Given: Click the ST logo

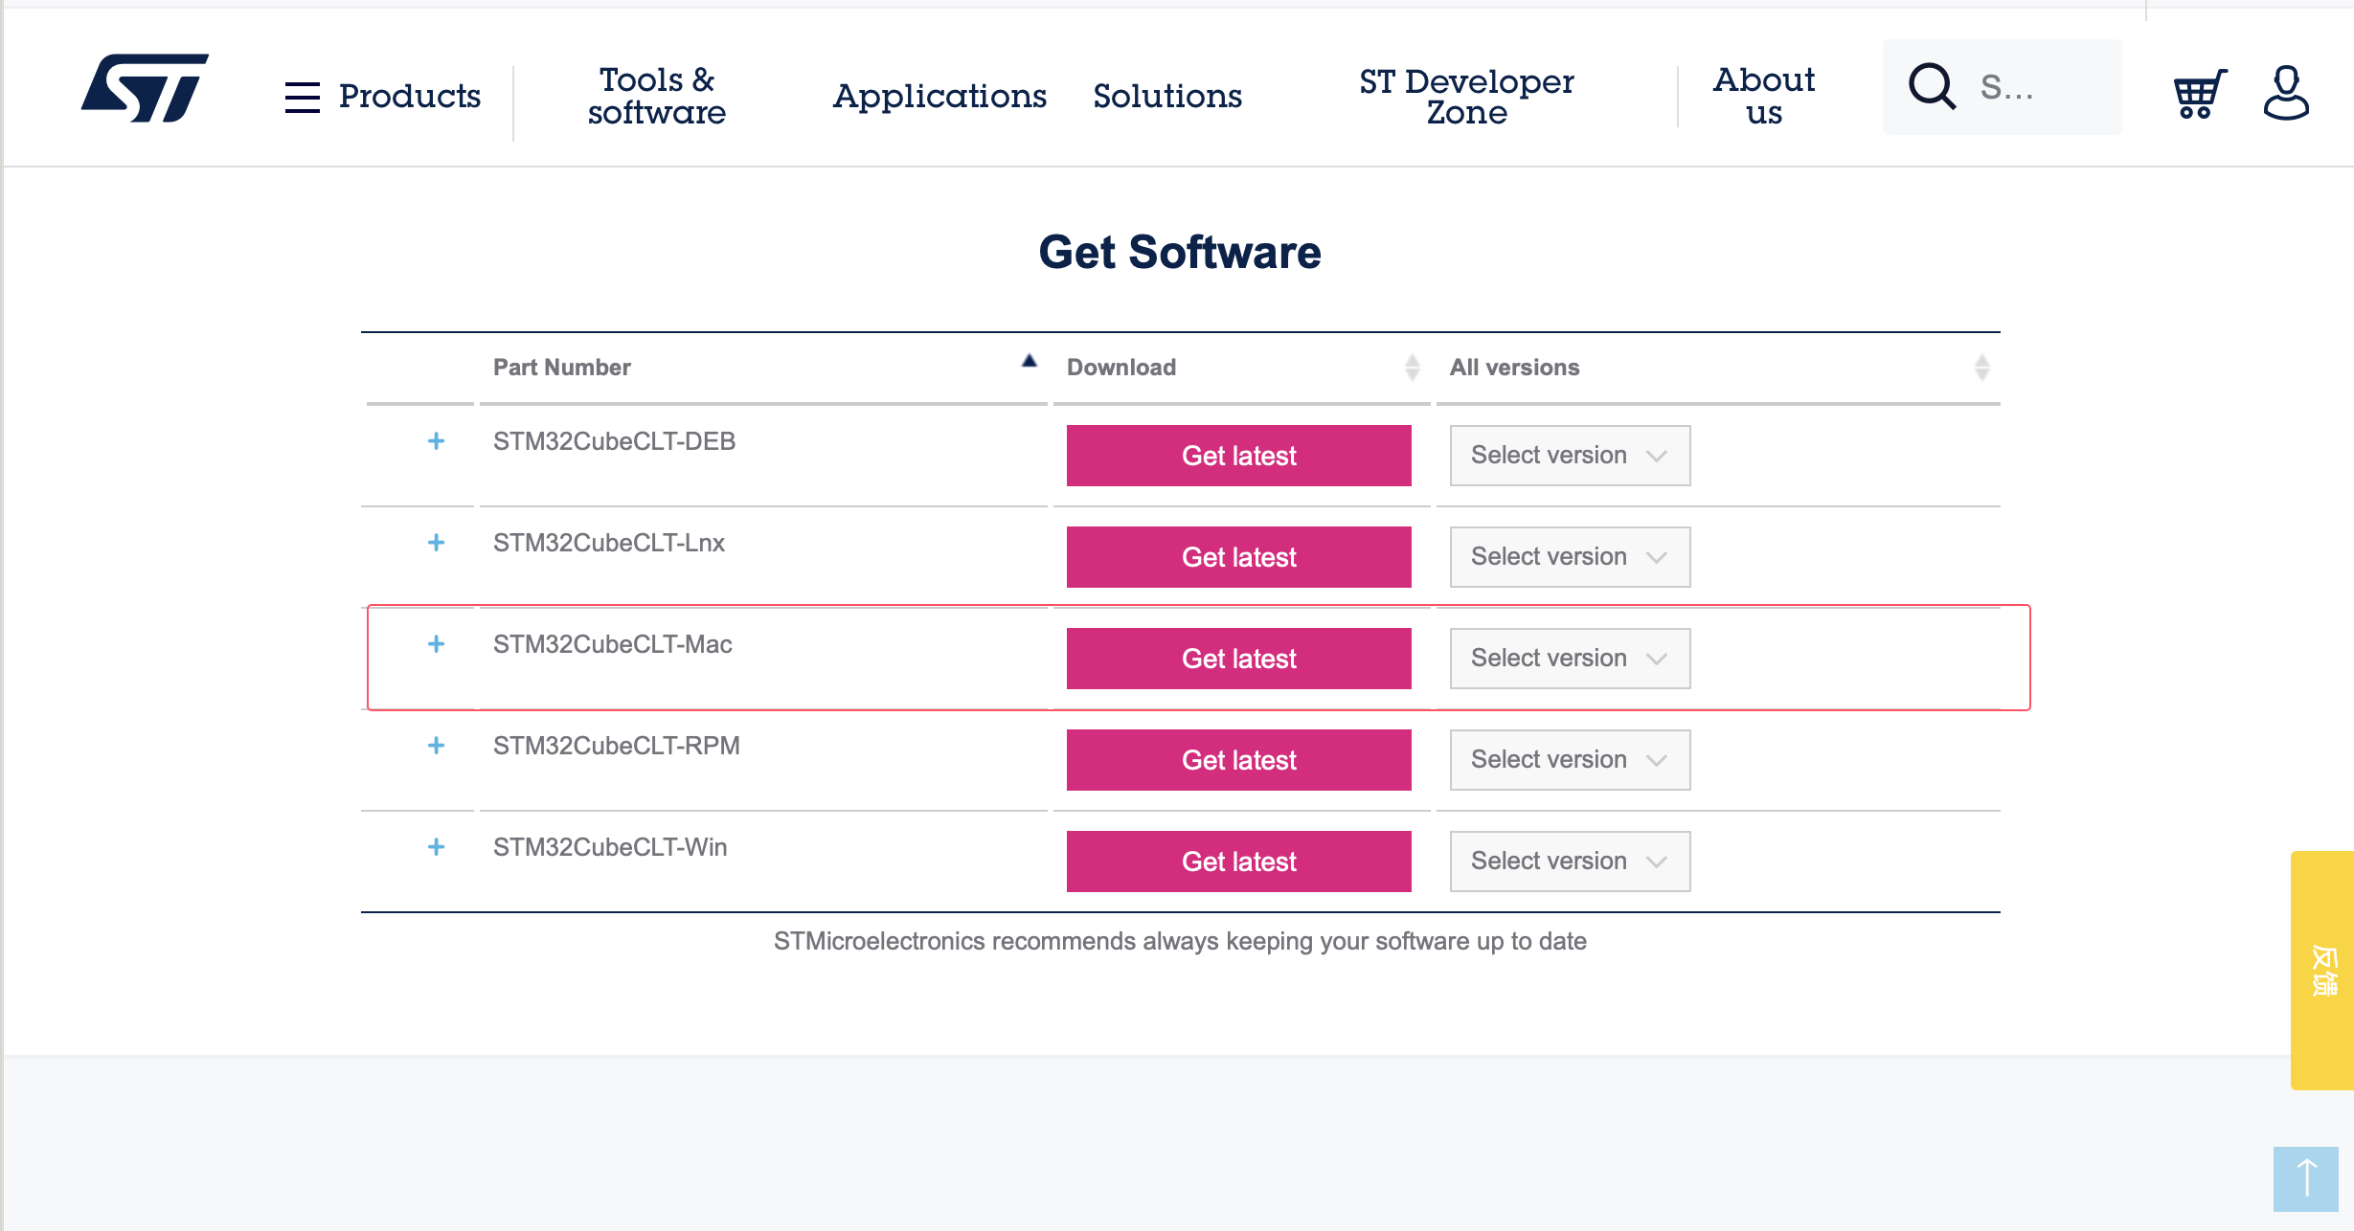Looking at the screenshot, I should 145,88.
